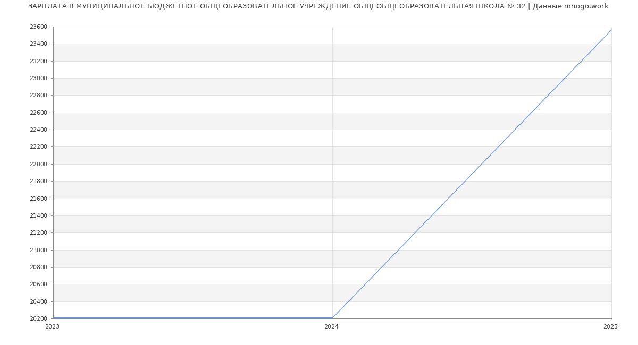Viewport: 638px width, 345px height.
Task: Click the chart title text at the top
Action: (318, 6)
